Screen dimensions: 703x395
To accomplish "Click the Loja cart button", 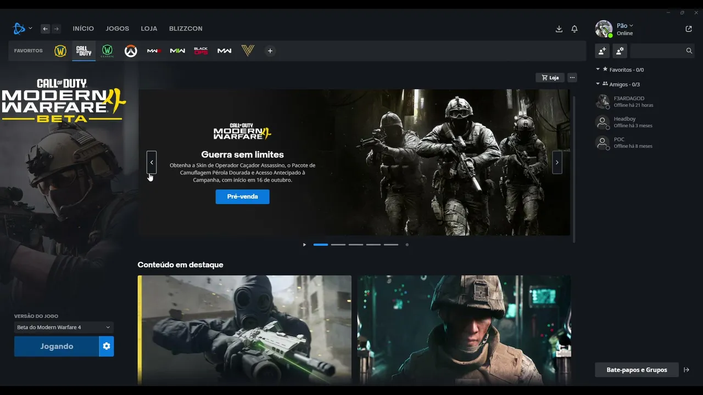I will 550,78.
